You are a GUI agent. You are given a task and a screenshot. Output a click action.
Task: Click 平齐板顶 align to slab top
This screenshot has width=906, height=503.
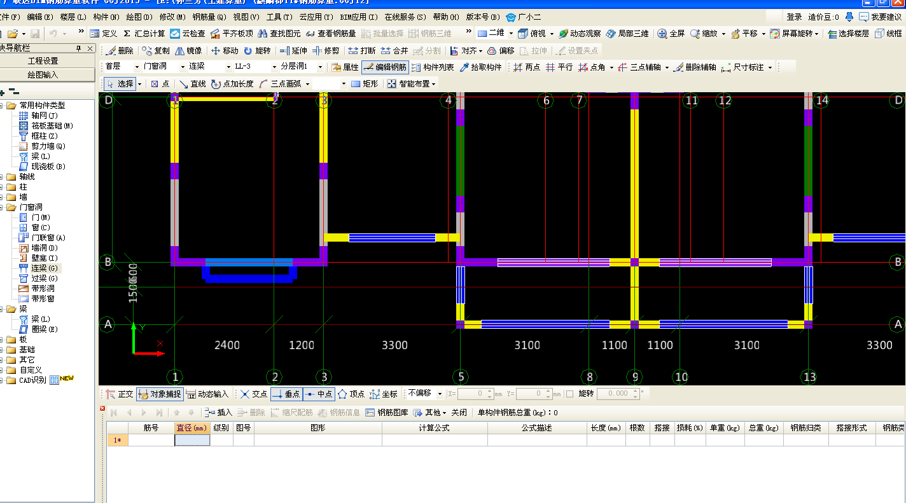[232, 33]
